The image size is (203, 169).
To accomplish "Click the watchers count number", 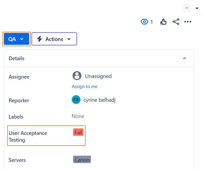I will 152,22.
